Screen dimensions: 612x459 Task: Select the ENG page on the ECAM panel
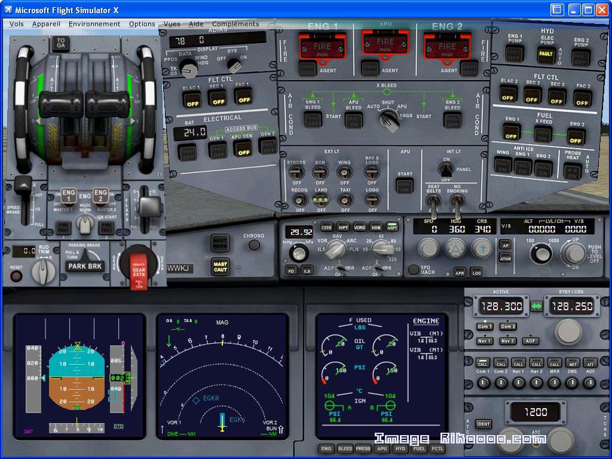coord(326,447)
